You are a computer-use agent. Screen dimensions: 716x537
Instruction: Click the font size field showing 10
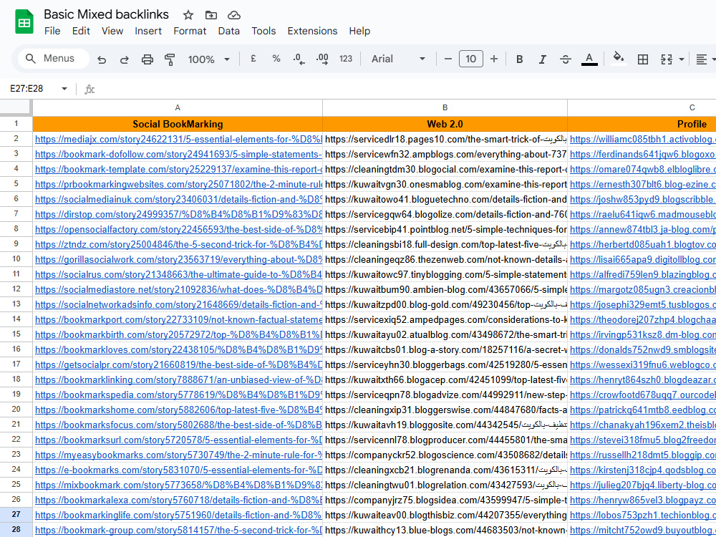pos(471,59)
